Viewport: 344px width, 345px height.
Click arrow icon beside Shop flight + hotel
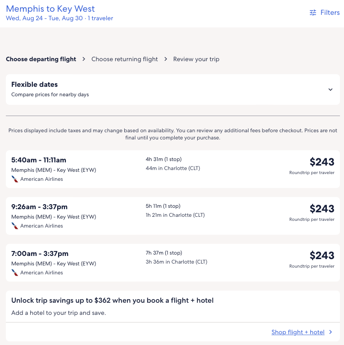pos(330,332)
